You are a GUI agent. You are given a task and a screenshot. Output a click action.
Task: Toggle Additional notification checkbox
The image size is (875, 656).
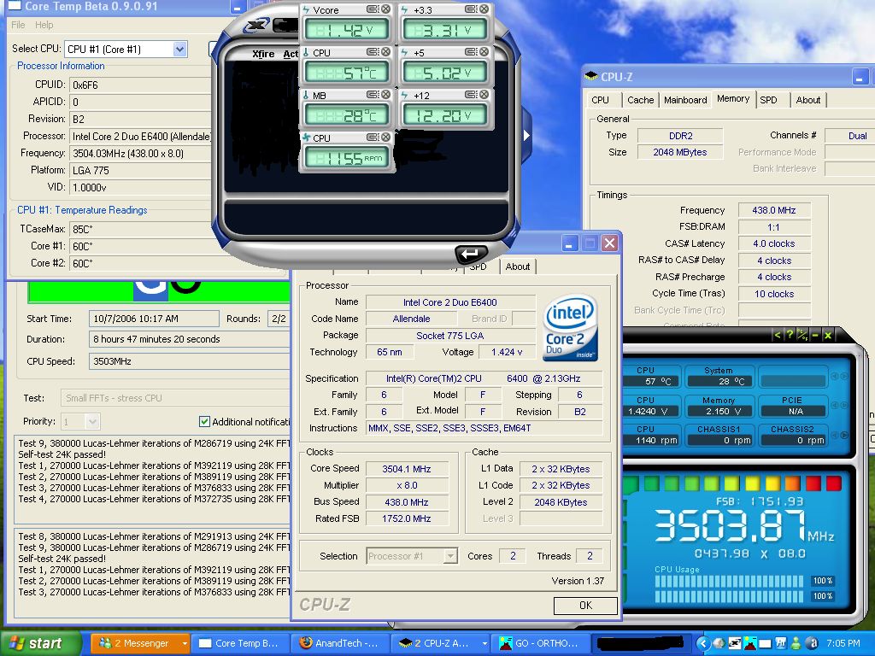click(x=204, y=422)
